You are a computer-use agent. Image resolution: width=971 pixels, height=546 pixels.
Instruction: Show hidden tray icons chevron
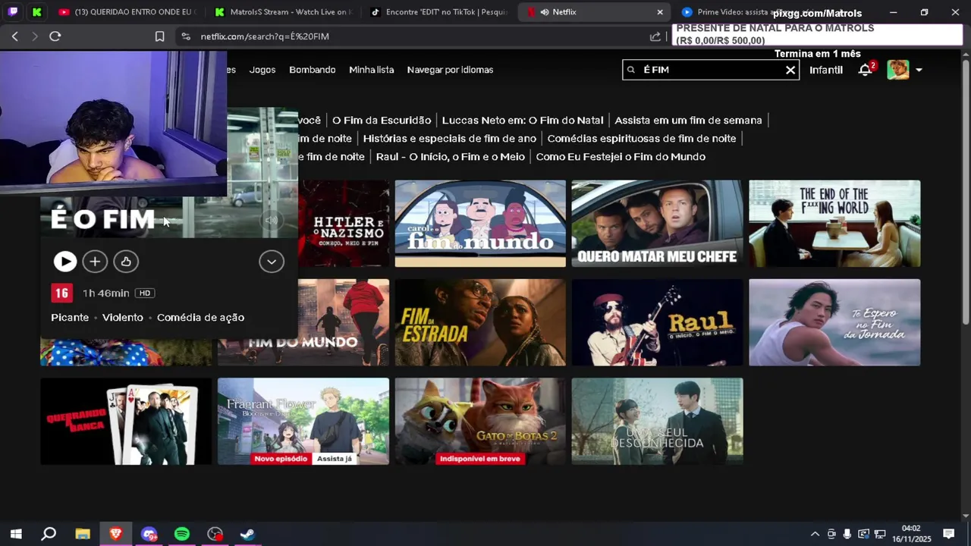815,534
